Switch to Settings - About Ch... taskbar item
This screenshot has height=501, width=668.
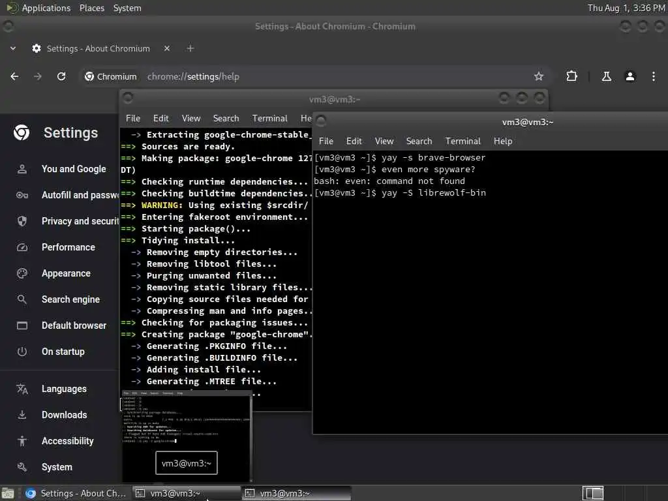pos(76,493)
